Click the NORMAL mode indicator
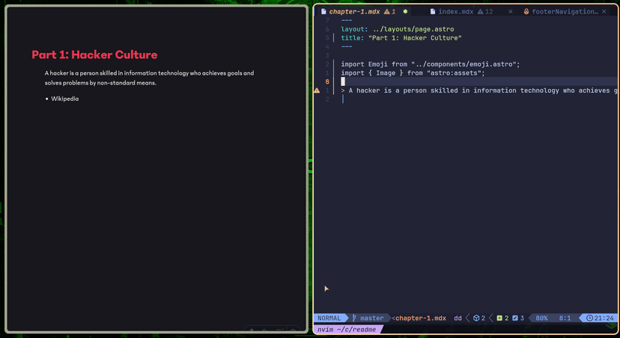The image size is (620, 338). coord(329,318)
